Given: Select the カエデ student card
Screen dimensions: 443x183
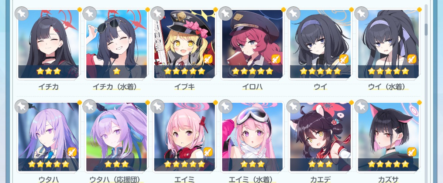Looking at the screenshot, I should [320, 137].
